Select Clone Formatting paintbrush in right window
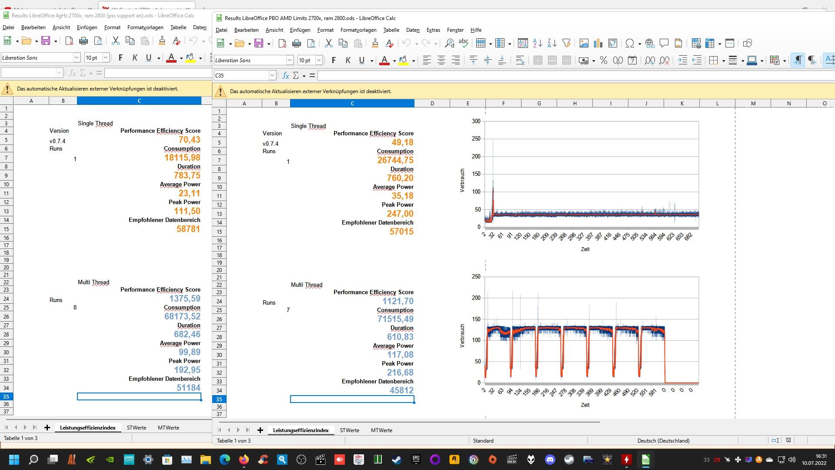835x470 pixels. 375,43
